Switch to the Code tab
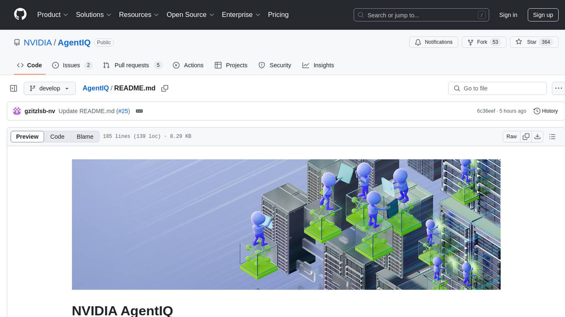This screenshot has height=317, width=565. tap(29, 65)
